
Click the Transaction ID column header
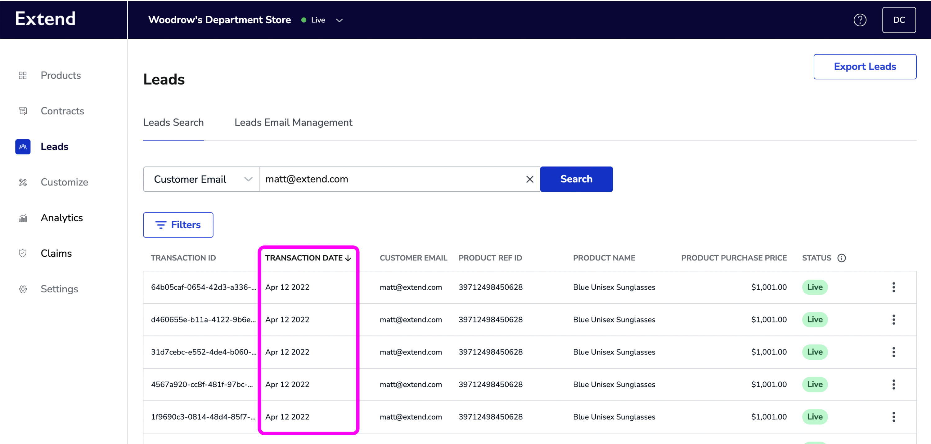(183, 258)
